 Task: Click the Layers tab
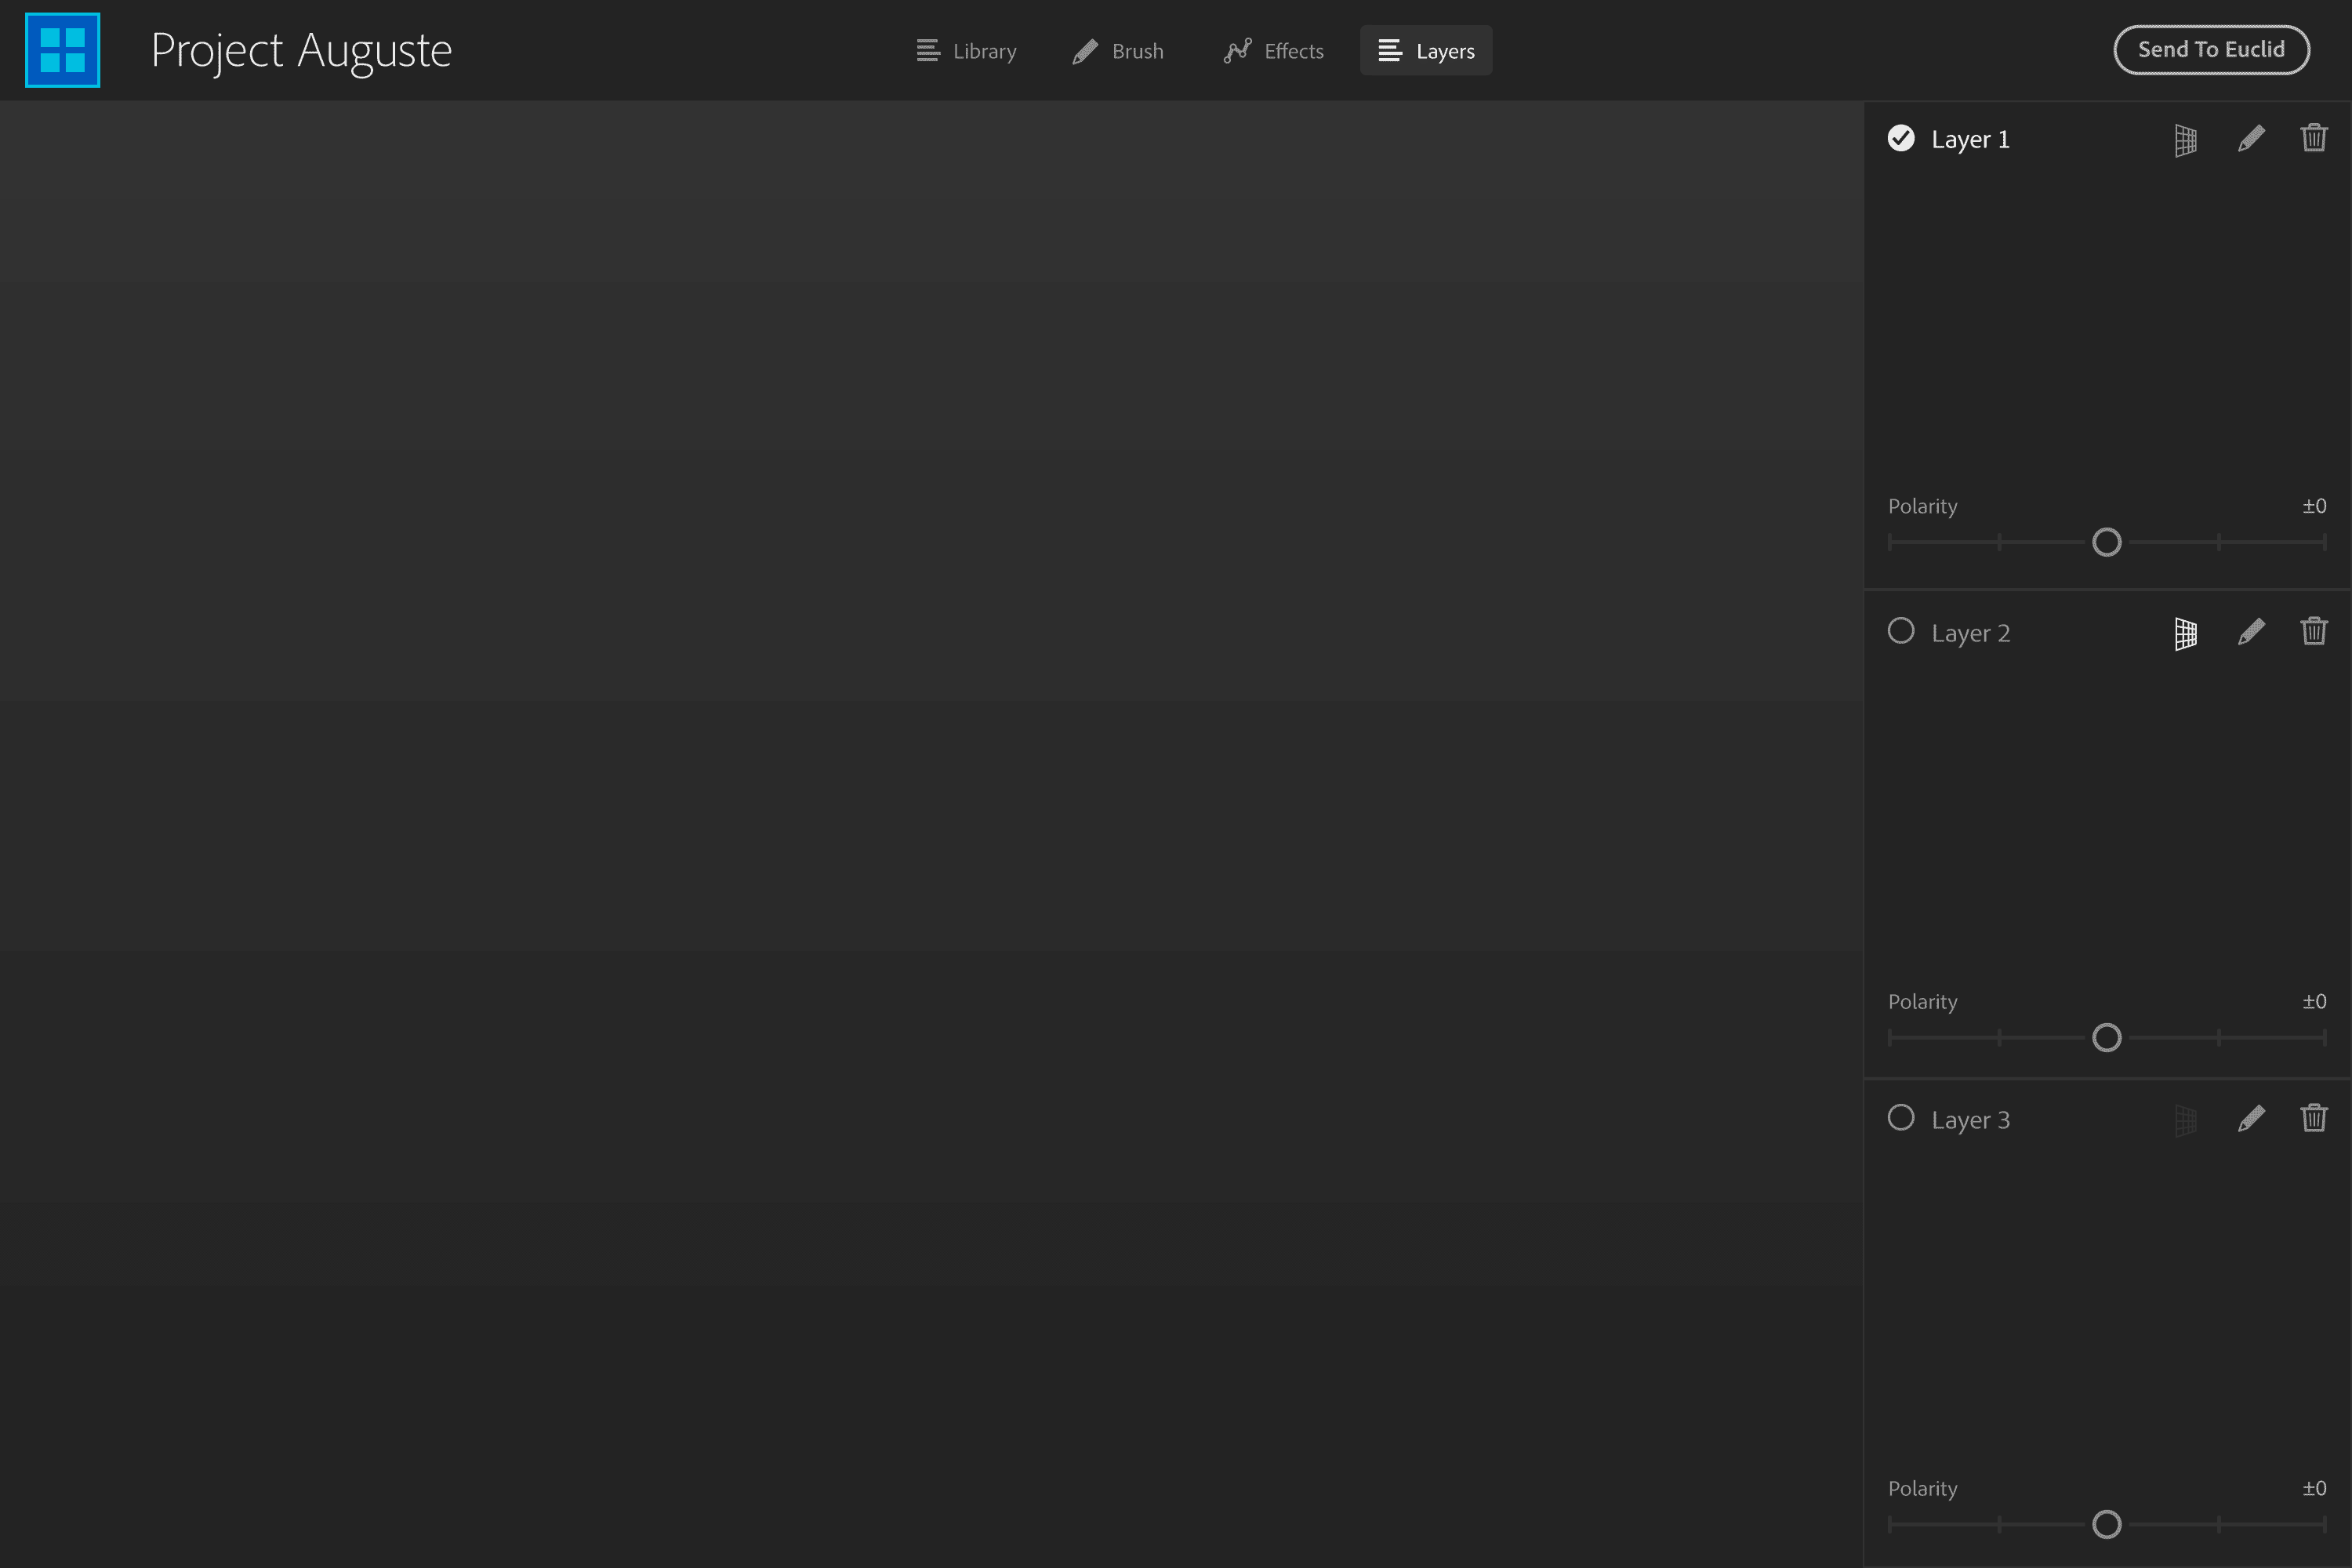(1426, 51)
